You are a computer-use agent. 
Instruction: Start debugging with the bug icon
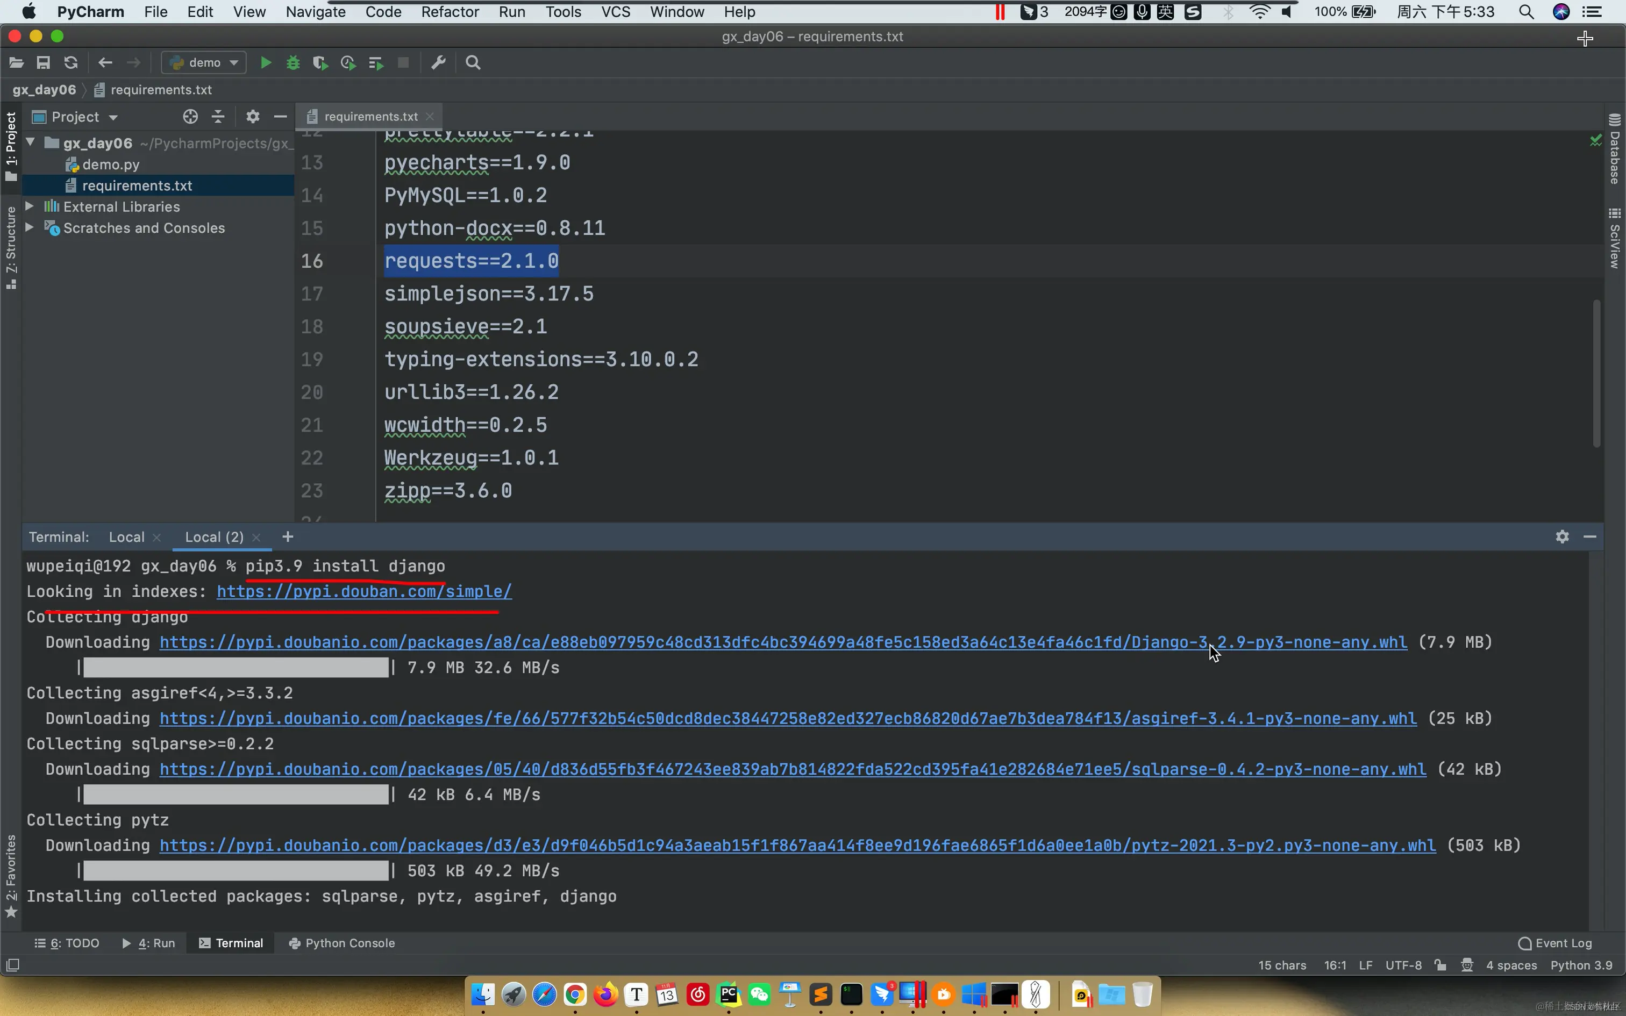[293, 62]
